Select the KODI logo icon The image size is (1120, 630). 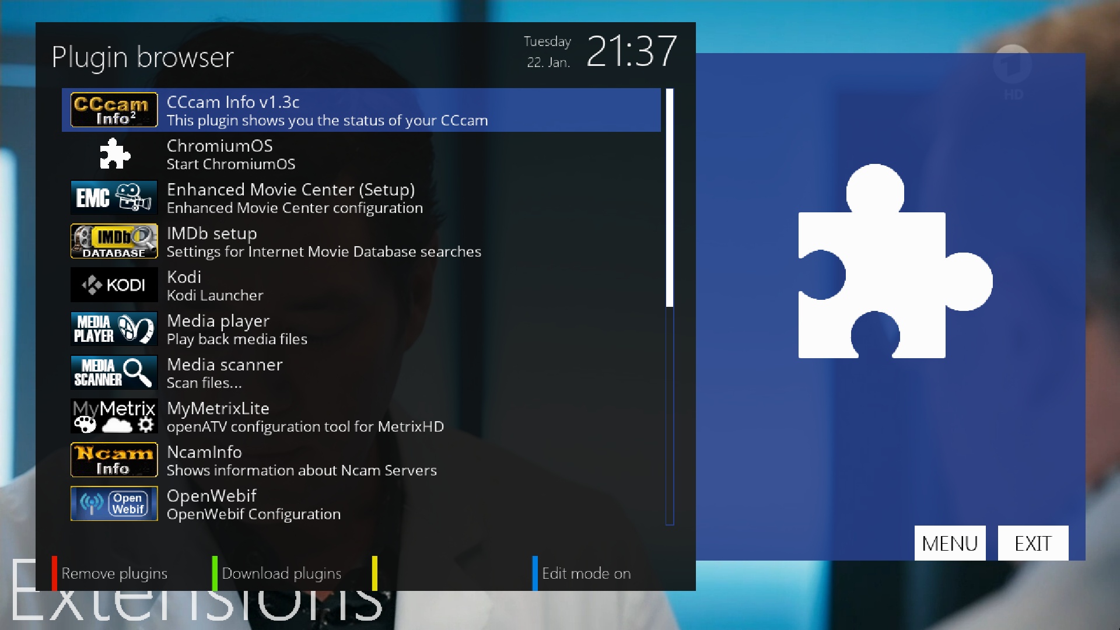pos(114,285)
